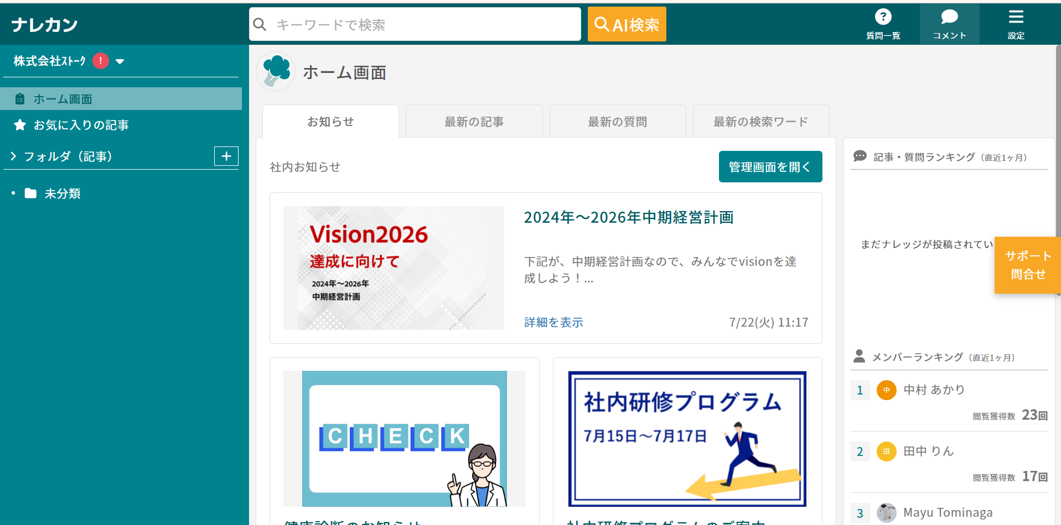Open the 詳細を表示 link
This screenshot has height=525, width=1061.
tap(553, 322)
